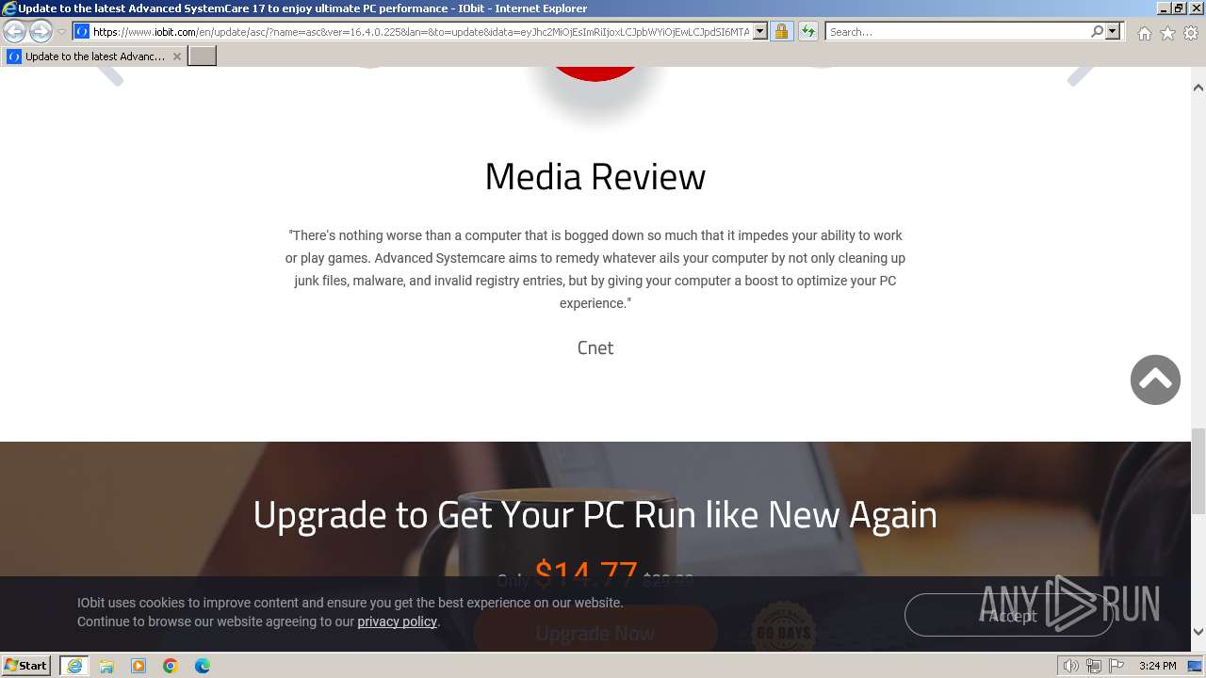Click Internet Explorer taskbar icon
Viewport: 1206px width, 678px height.
click(x=74, y=666)
